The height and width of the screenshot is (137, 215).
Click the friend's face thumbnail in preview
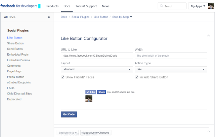89,99
